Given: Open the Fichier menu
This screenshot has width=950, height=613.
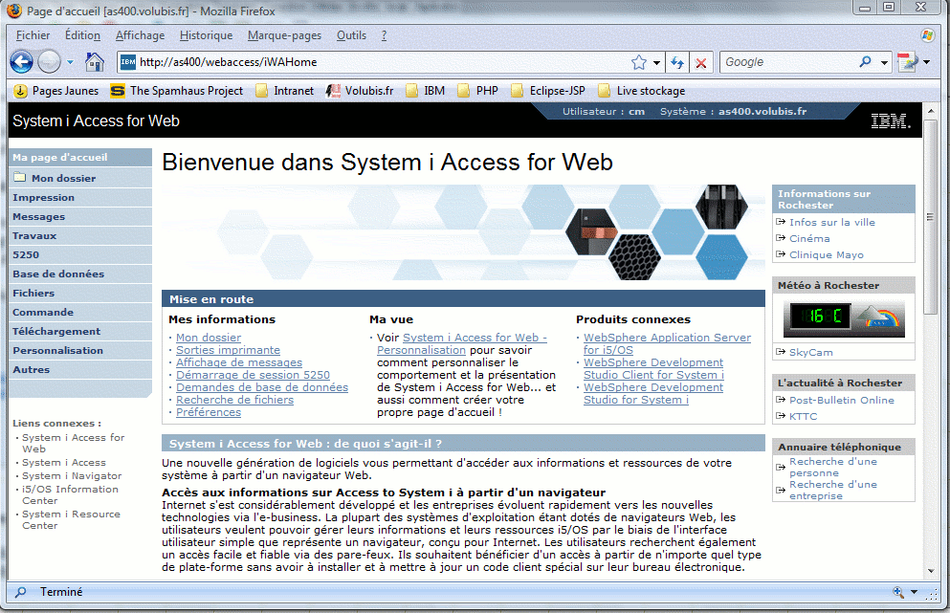Looking at the screenshot, I should [x=33, y=35].
